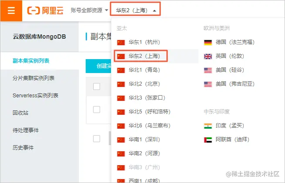Click the US flag beside 美国（硅谷）
The width and height of the screenshot is (285, 183).
point(208,70)
